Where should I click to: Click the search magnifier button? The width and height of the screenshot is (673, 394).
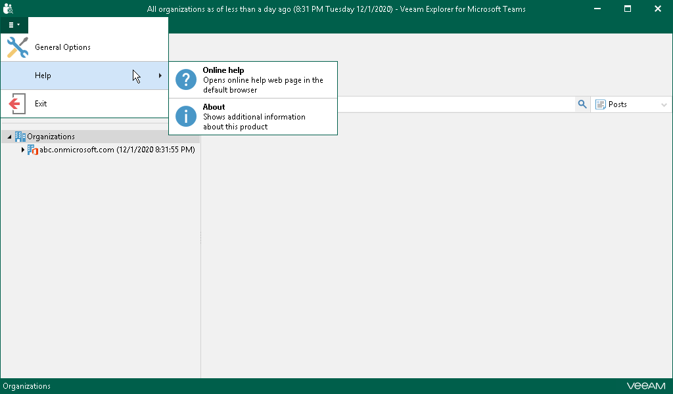pyautogui.click(x=582, y=104)
